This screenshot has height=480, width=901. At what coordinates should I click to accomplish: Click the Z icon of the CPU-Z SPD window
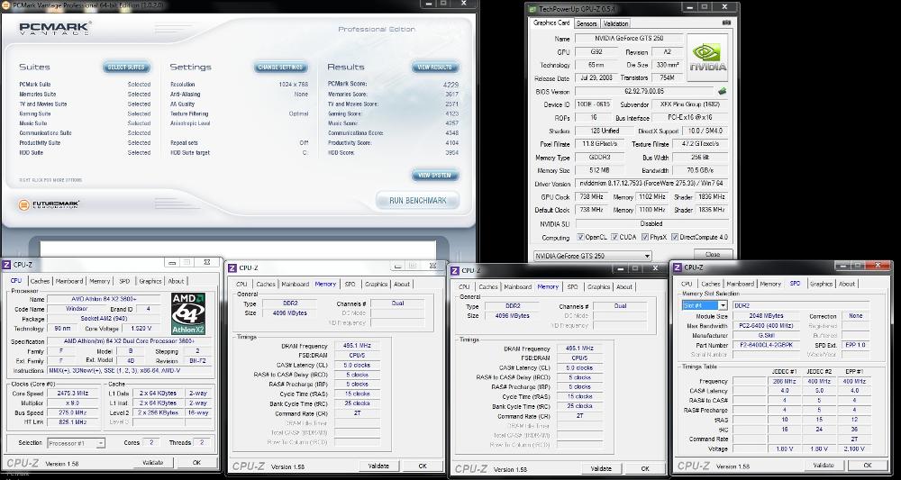[x=678, y=267]
